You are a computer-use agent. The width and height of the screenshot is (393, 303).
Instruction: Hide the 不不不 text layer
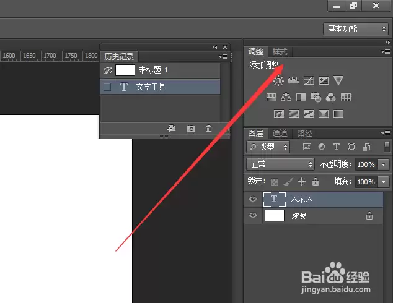[253, 199]
